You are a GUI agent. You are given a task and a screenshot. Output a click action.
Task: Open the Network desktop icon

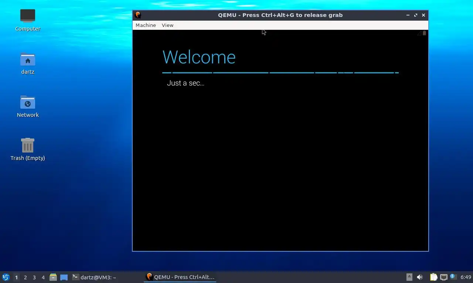click(28, 106)
